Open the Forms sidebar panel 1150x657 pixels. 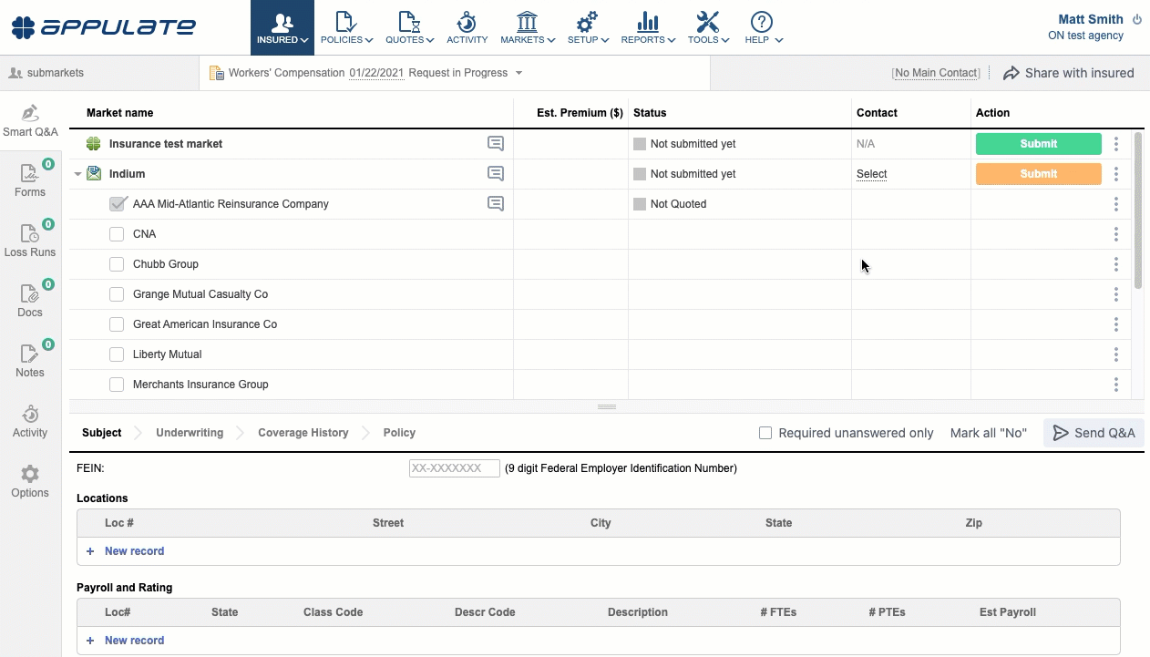(x=30, y=180)
